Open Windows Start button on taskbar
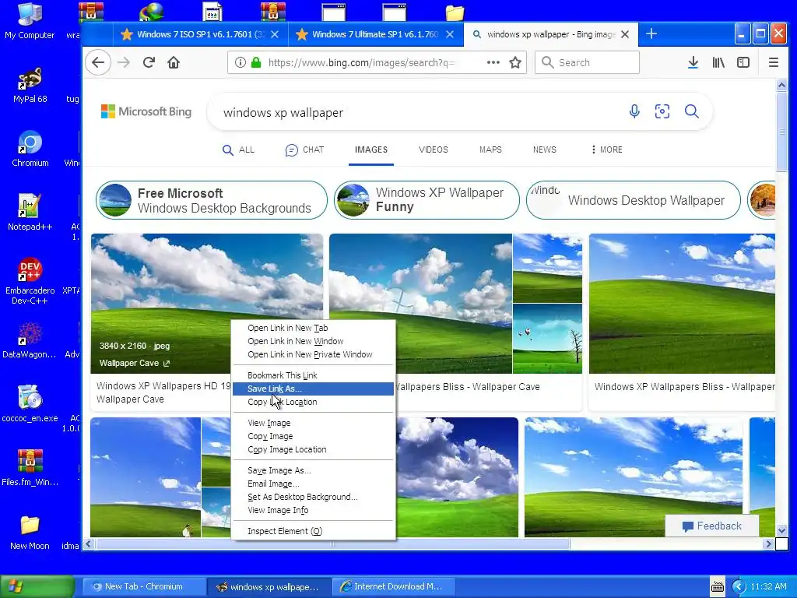 [37, 586]
